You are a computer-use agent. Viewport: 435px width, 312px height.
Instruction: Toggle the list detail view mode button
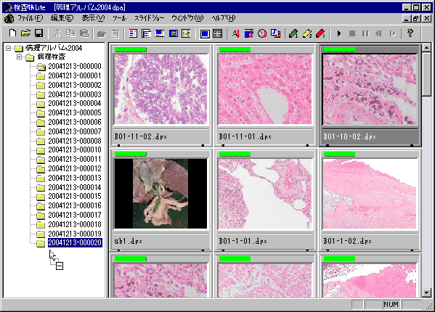tap(218, 34)
